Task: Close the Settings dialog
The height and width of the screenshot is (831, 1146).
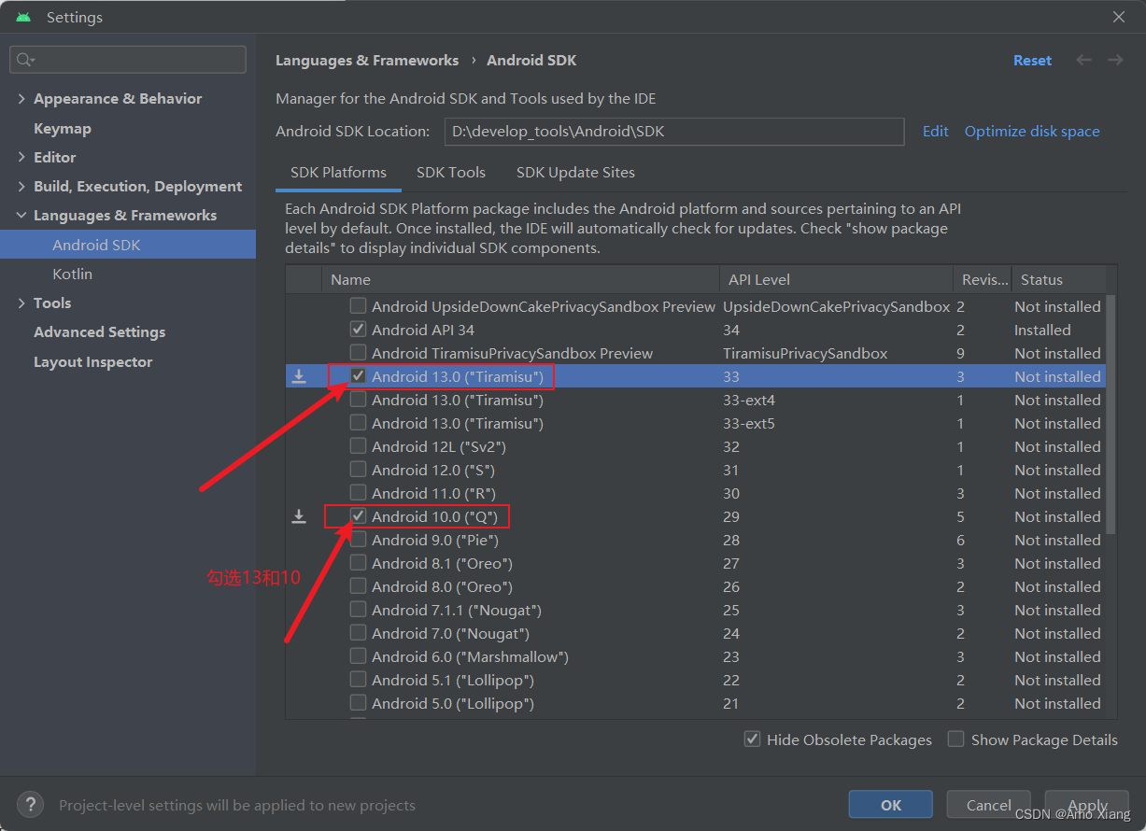Action: tap(1119, 17)
